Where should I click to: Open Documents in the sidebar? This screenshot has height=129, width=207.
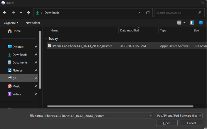pos(18,63)
